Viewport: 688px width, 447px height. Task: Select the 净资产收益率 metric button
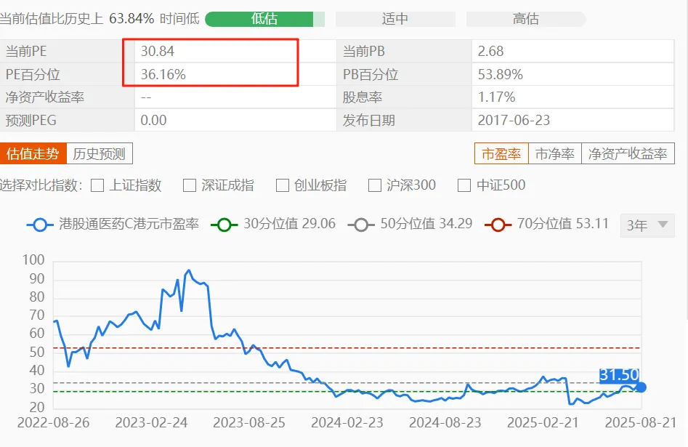[628, 153]
